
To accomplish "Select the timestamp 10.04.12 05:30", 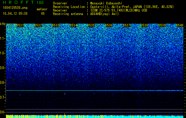I will pyautogui.click(x=15, y=14).
